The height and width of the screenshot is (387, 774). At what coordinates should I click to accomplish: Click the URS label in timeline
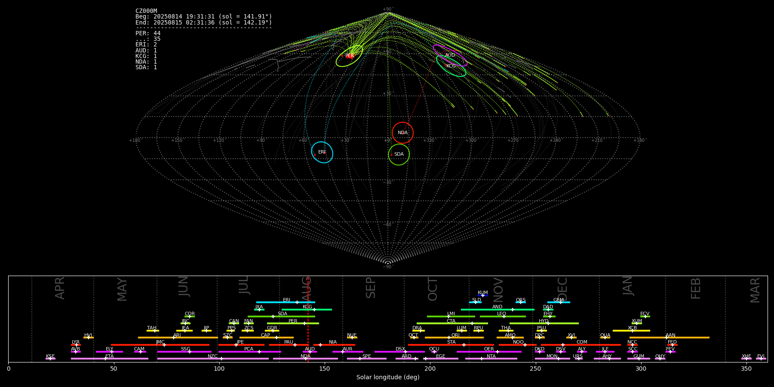[x=577, y=356]
